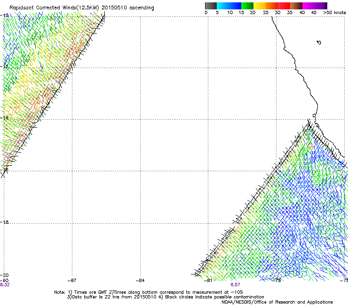Click the blue 10-15 knots legend swatch
348x305 pixels.
pos(235,6)
